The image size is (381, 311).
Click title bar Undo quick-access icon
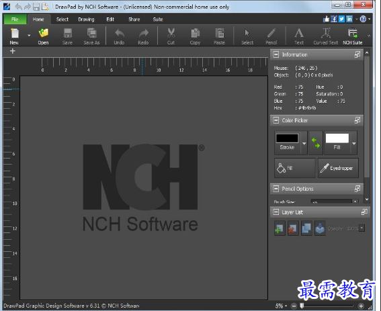tap(18, 7)
